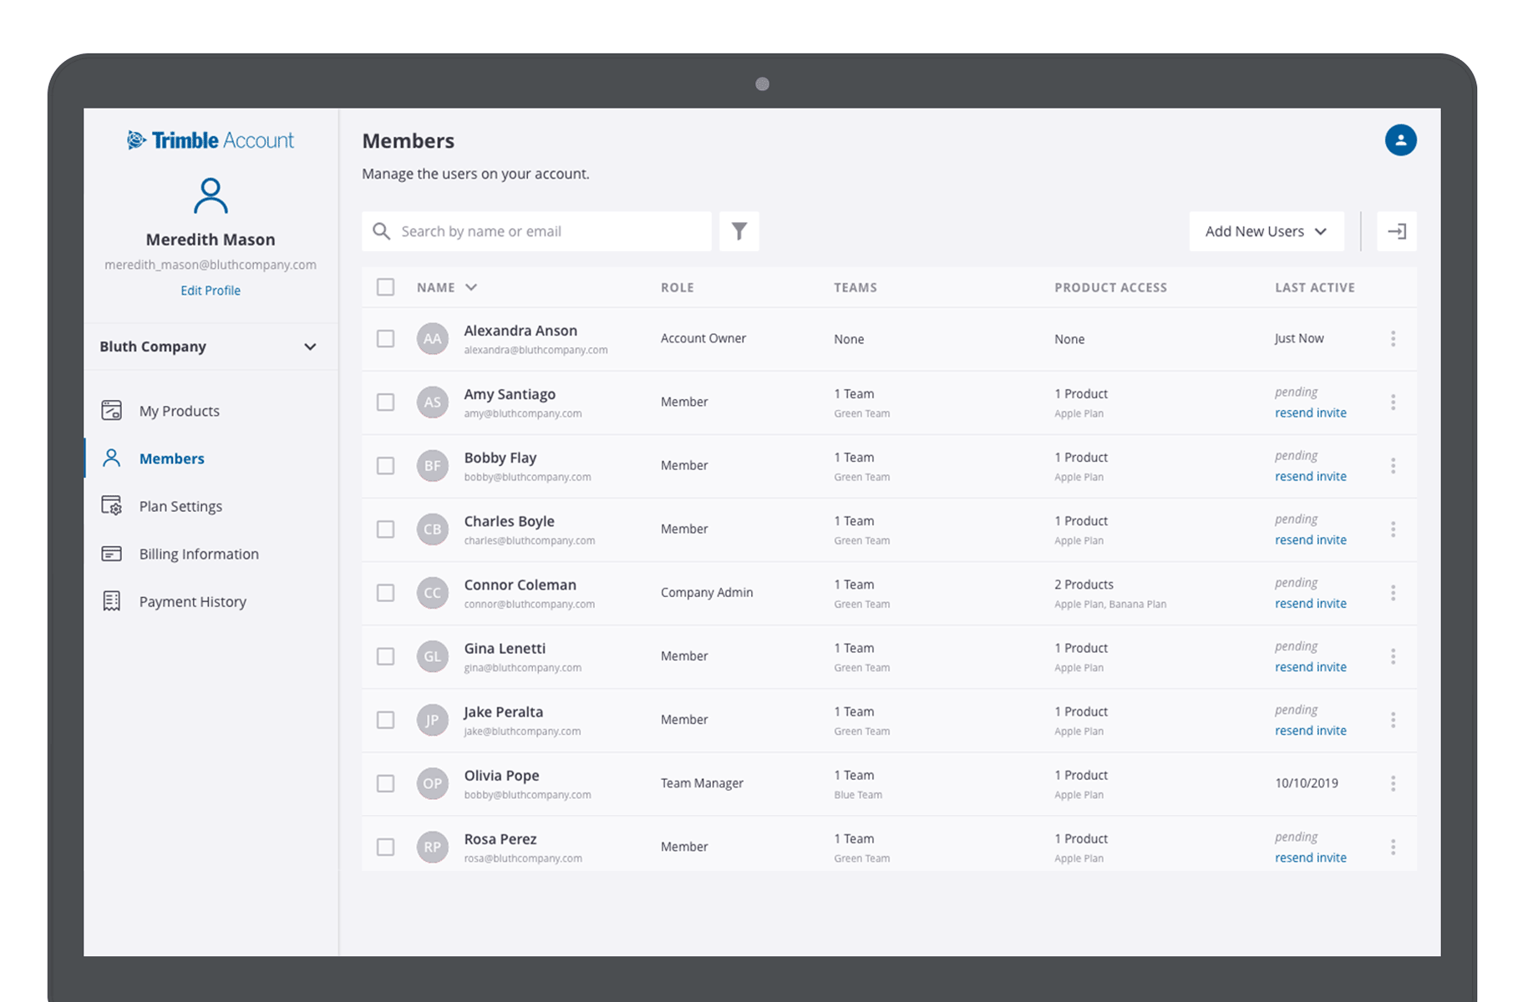The height and width of the screenshot is (1002, 1528).
Task: Toggle the select-all checkbox in the header
Action: click(385, 287)
